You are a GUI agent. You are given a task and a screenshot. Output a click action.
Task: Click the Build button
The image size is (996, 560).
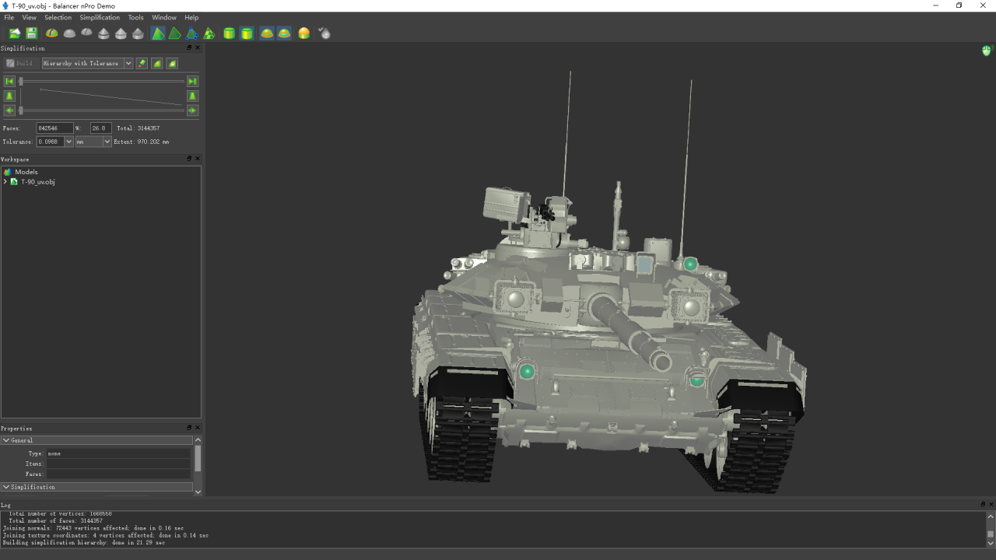click(x=20, y=63)
